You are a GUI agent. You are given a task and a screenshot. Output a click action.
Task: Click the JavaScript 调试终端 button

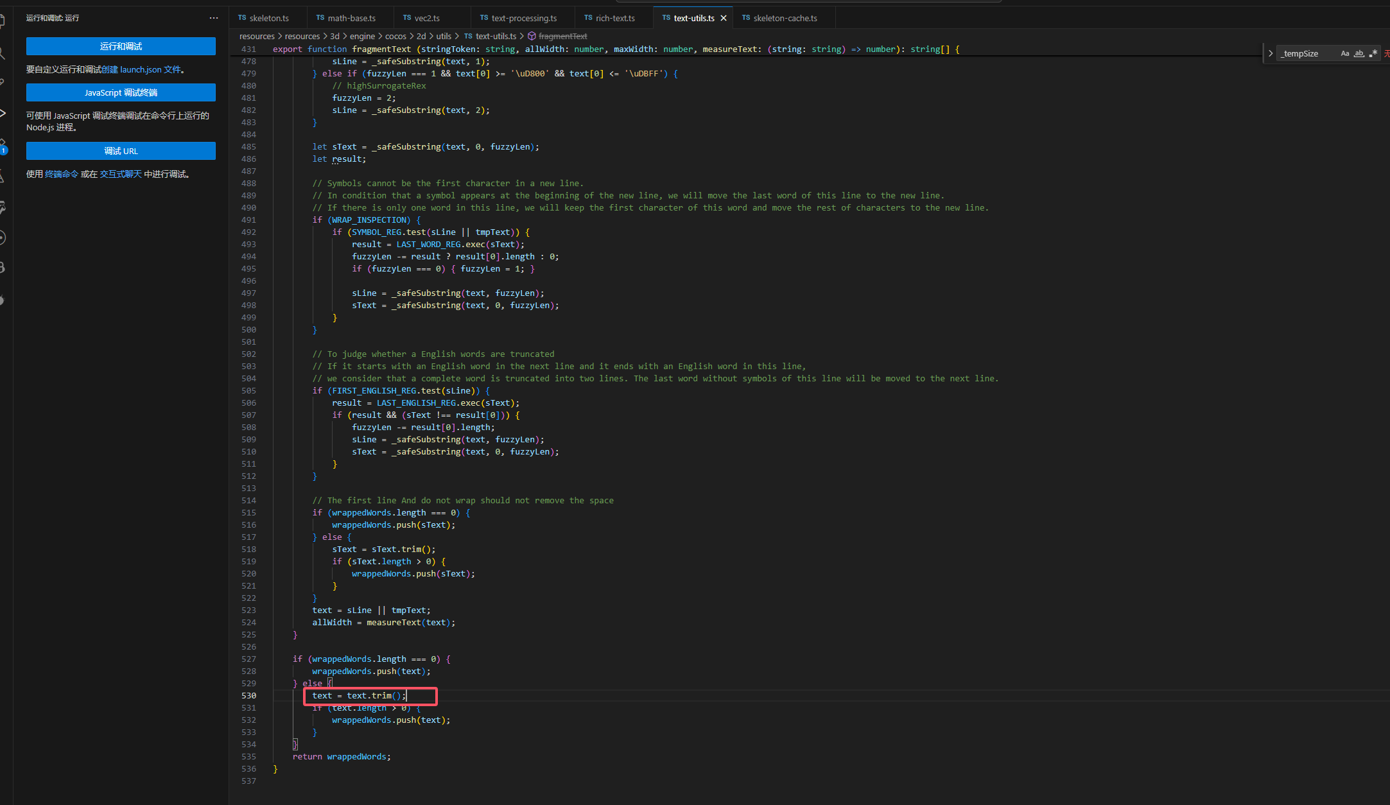coord(121,92)
